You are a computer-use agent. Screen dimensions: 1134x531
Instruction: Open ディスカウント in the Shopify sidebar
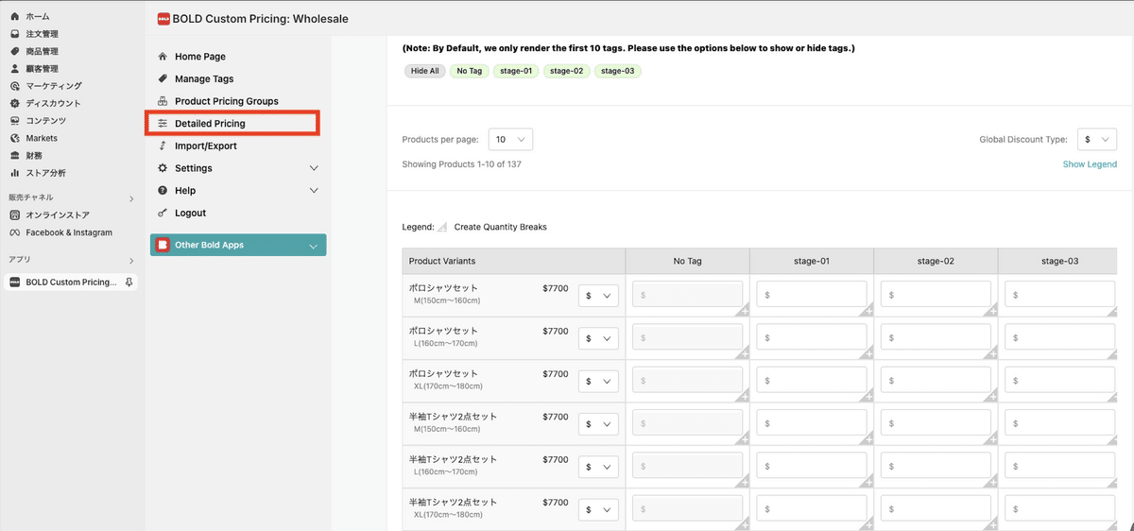(53, 103)
